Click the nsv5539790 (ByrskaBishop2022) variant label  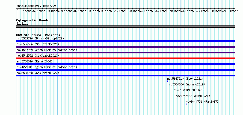40,38
